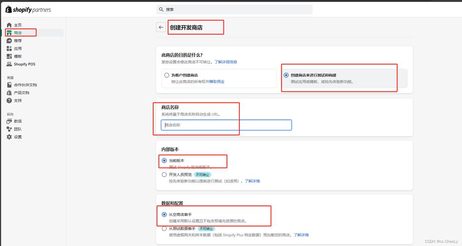Open the 推荐 referrals icon in sidebar

pos(9,41)
